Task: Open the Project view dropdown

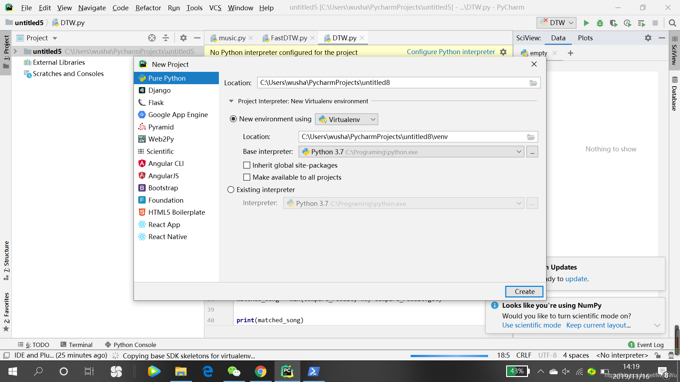Action: pos(55,38)
